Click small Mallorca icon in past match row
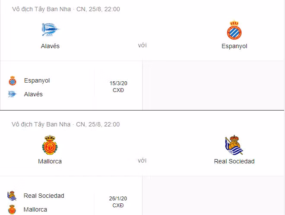285x215 pixels. pos(12,209)
